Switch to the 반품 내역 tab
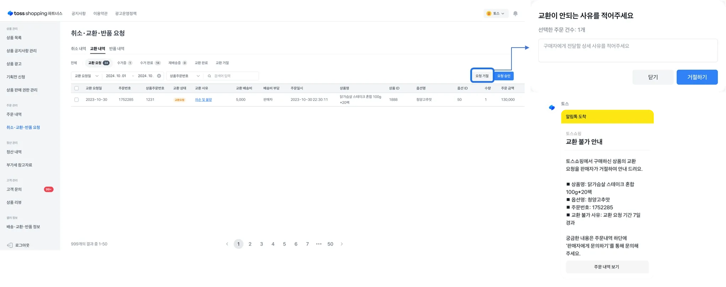The width and height of the screenshot is (726, 287). point(117,49)
